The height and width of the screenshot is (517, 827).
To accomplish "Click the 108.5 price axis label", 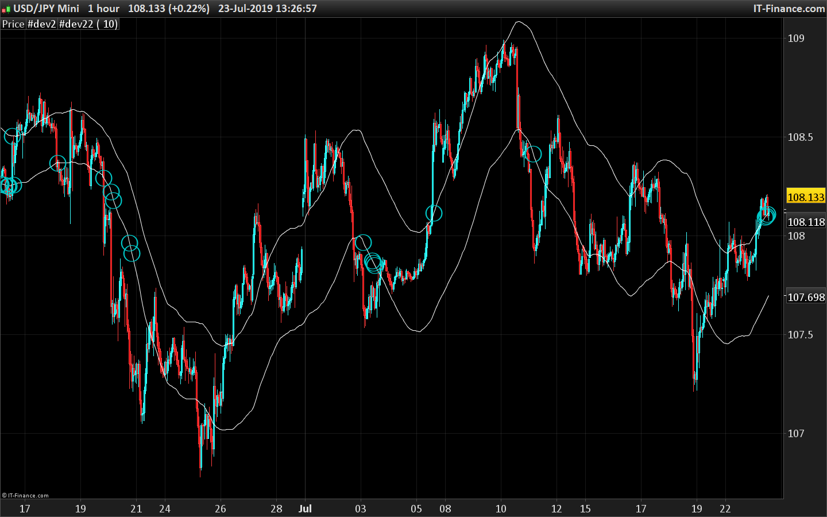I will pyautogui.click(x=800, y=137).
